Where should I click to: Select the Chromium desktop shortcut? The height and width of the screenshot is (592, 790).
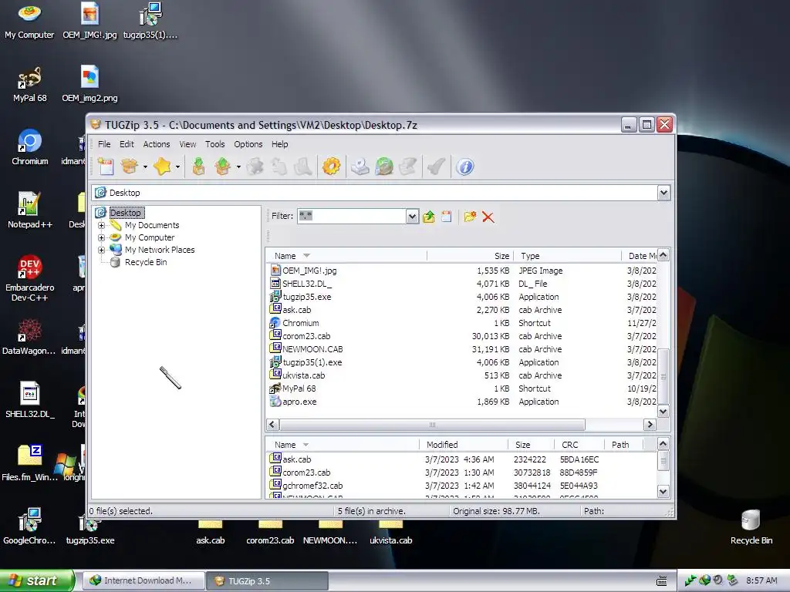pyautogui.click(x=30, y=147)
